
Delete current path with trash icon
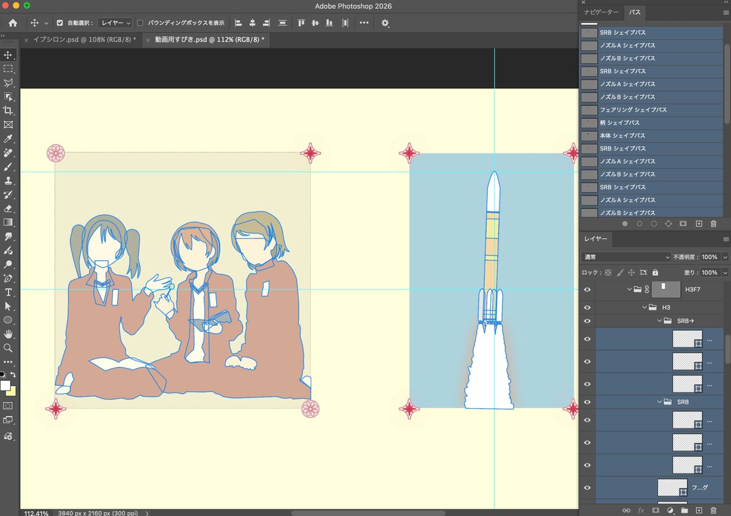pyautogui.click(x=713, y=224)
